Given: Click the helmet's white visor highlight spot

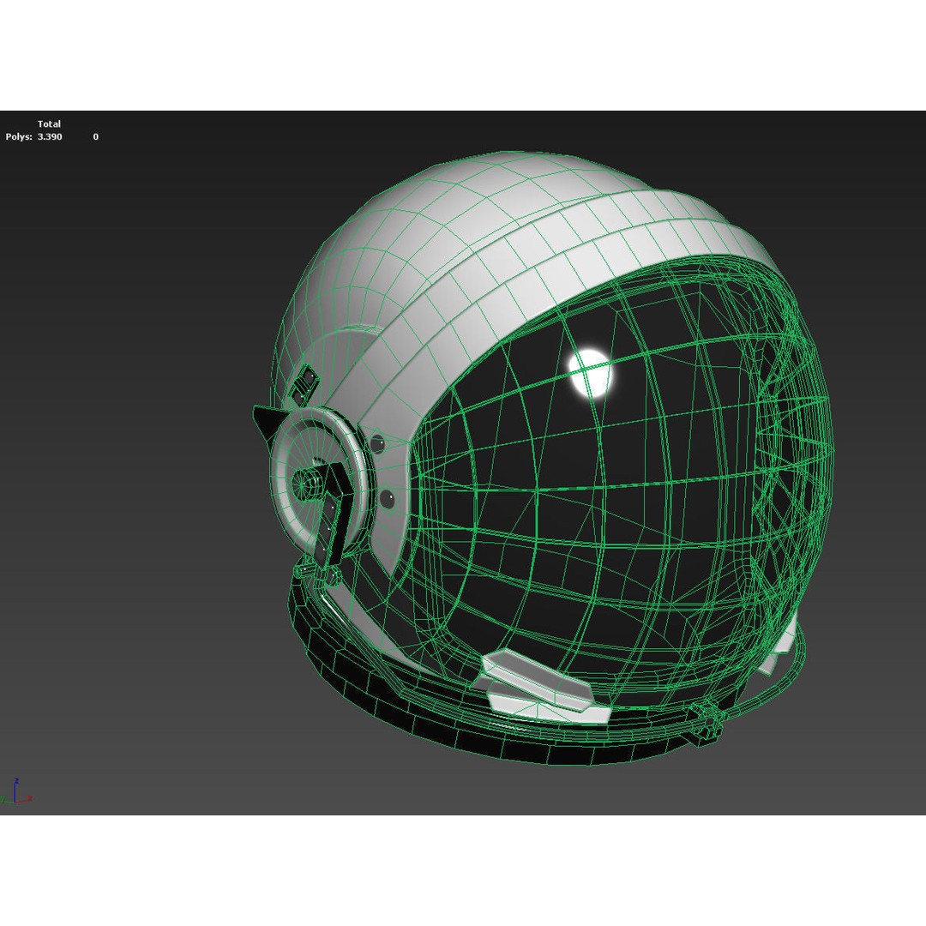Looking at the screenshot, I should click(589, 373).
